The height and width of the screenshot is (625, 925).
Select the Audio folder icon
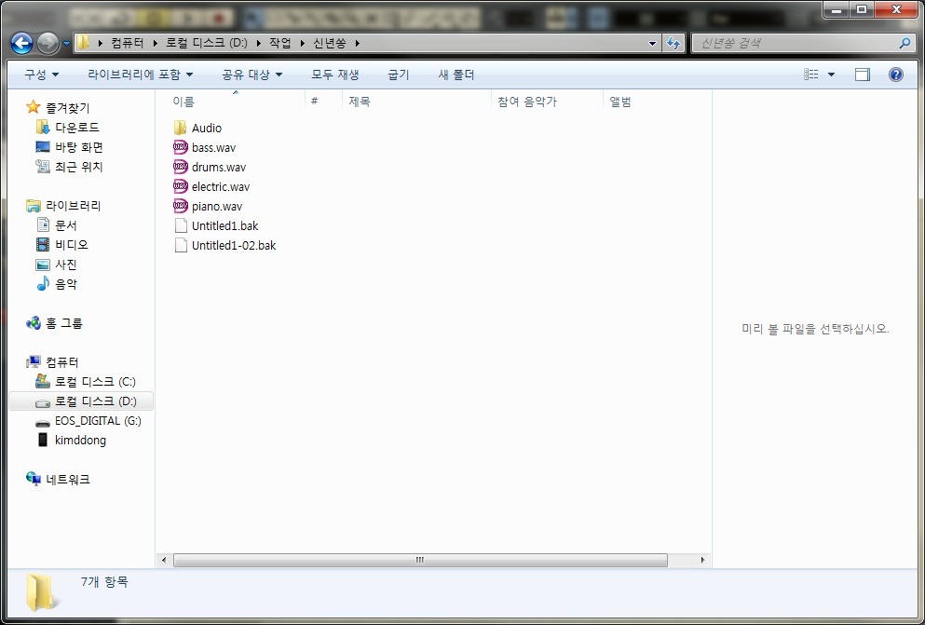point(181,128)
